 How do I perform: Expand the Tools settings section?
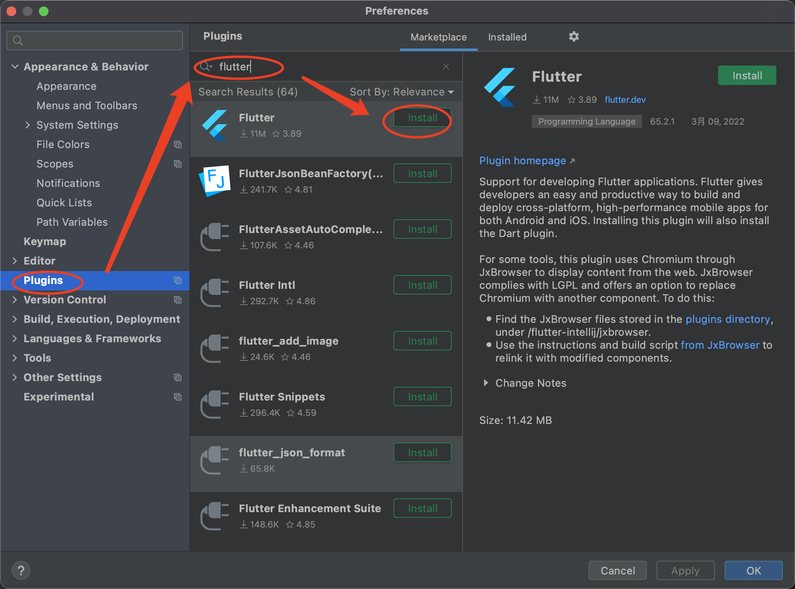point(15,358)
